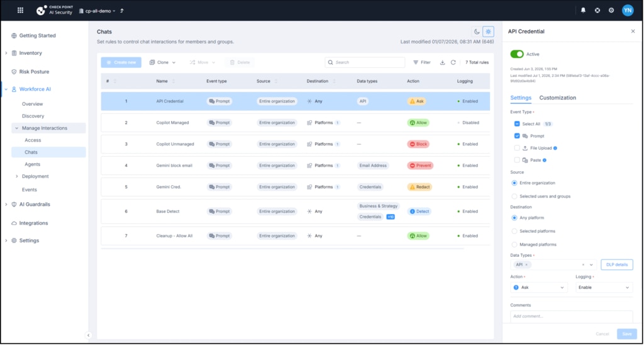The height and width of the screenshot is (345, 644).
Task: Toggle the Active switch off
Action: (517, 54)
